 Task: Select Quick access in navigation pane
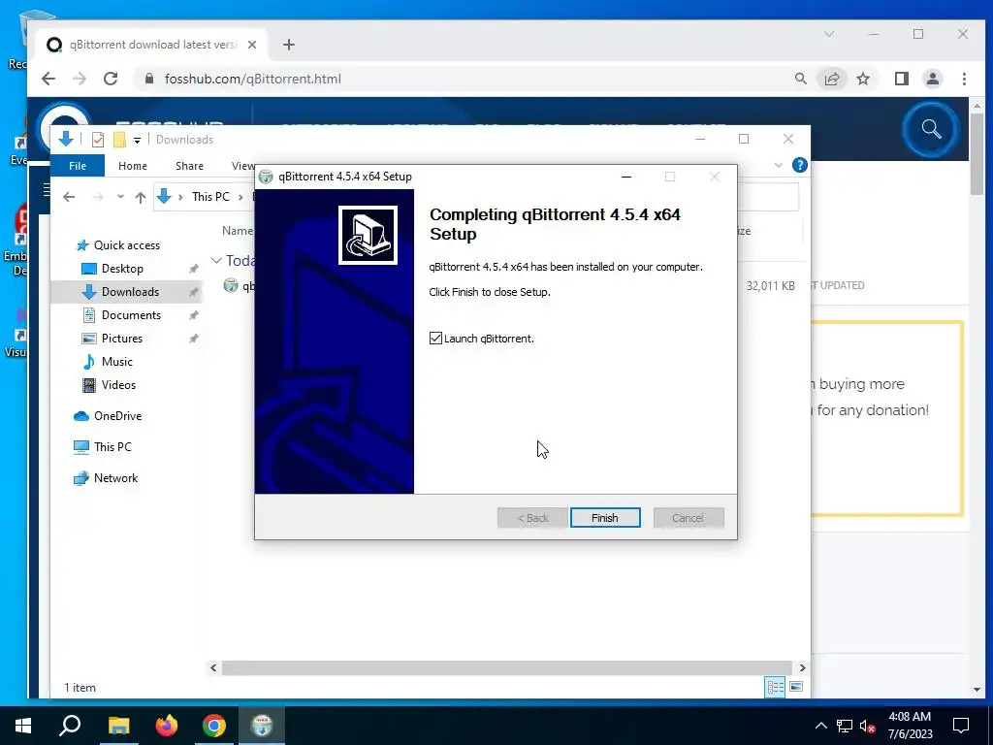[127, 245]
